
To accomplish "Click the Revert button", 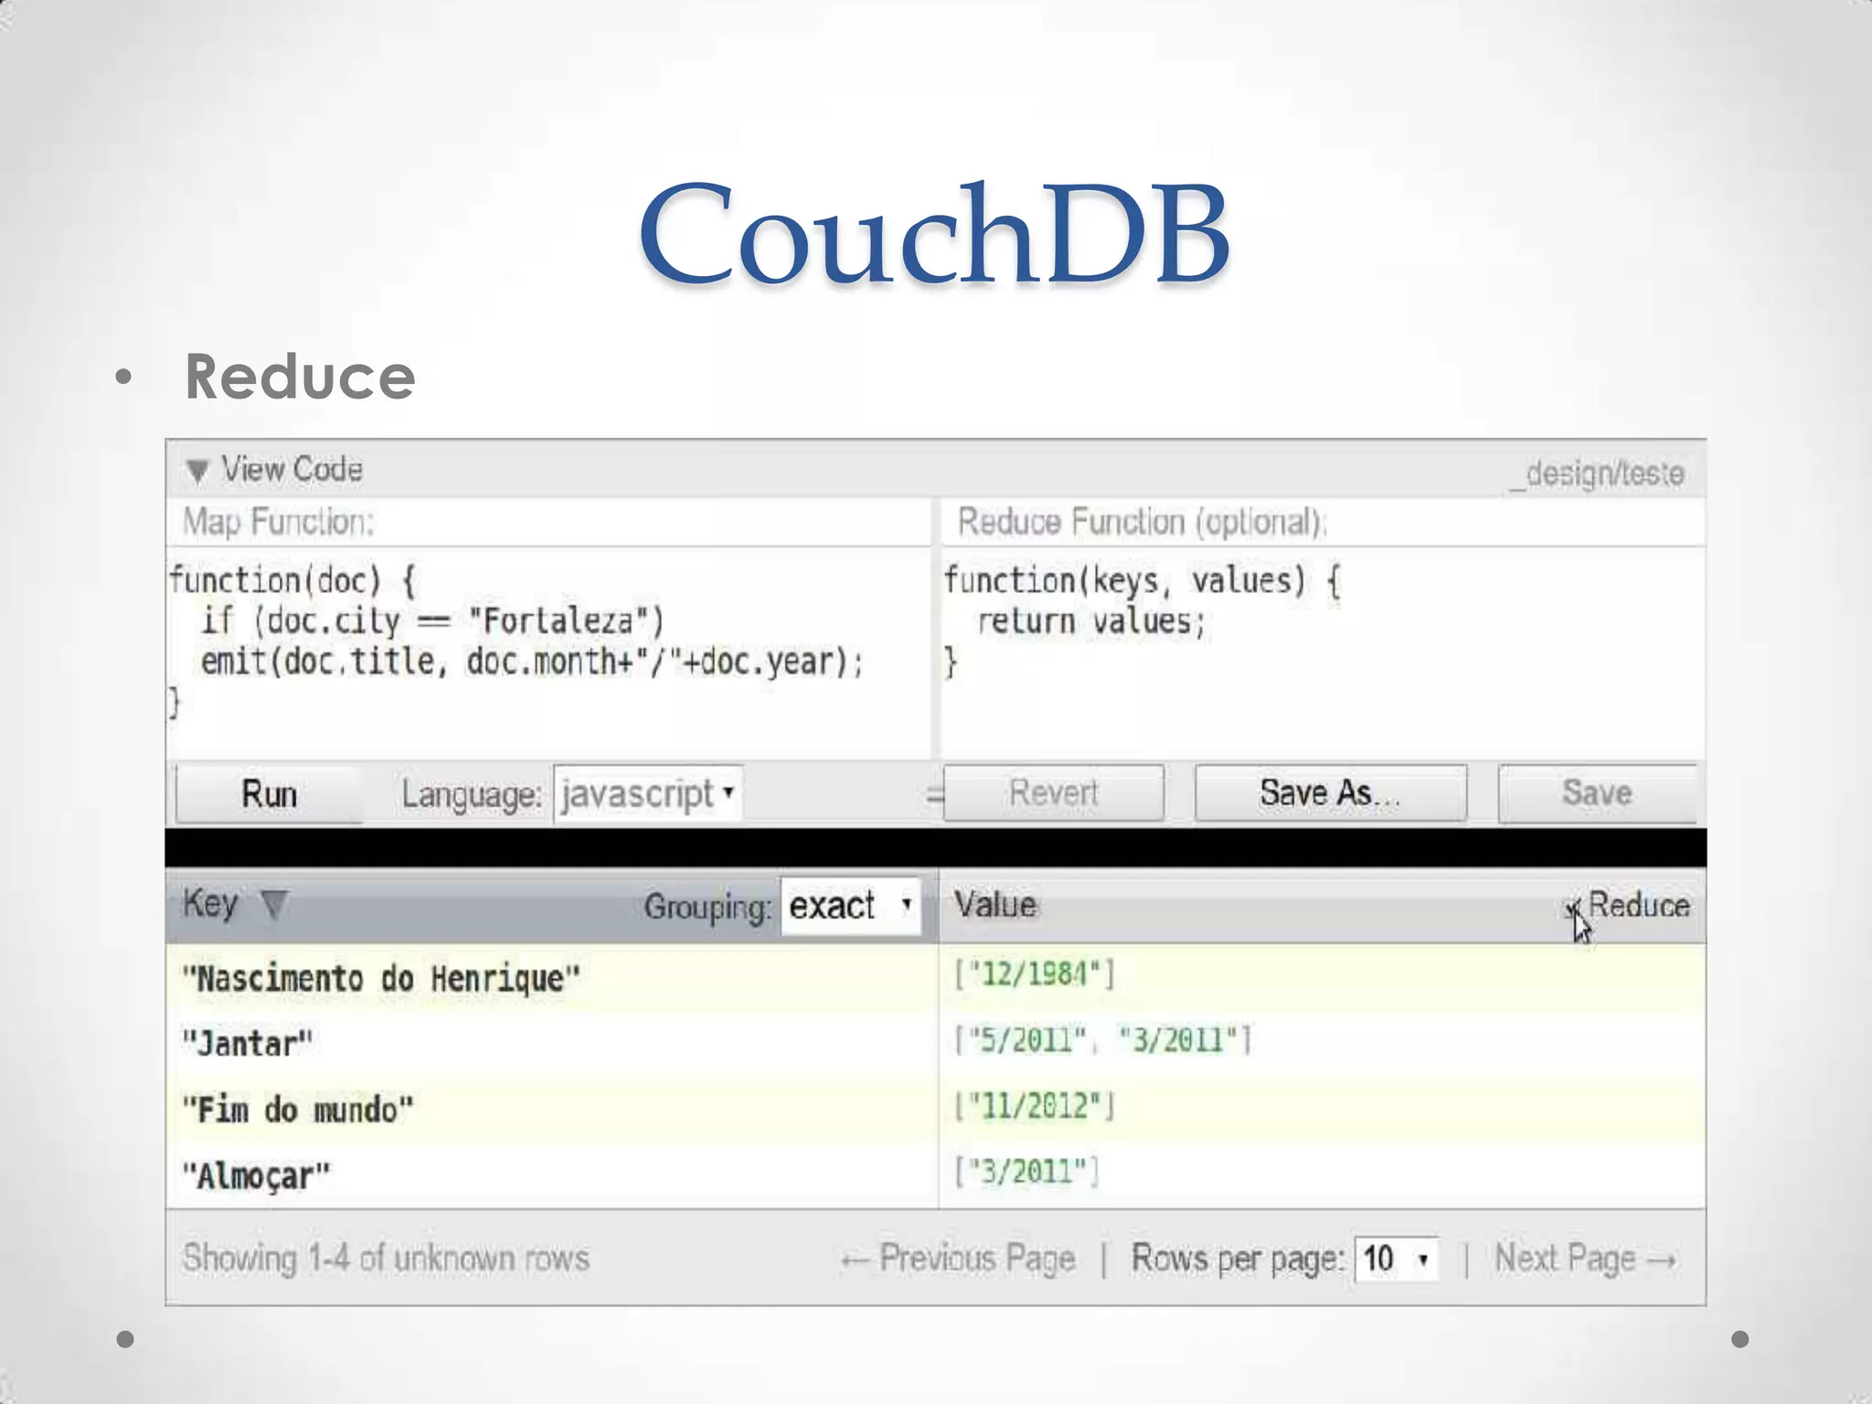I will (x=1054, y=792).
